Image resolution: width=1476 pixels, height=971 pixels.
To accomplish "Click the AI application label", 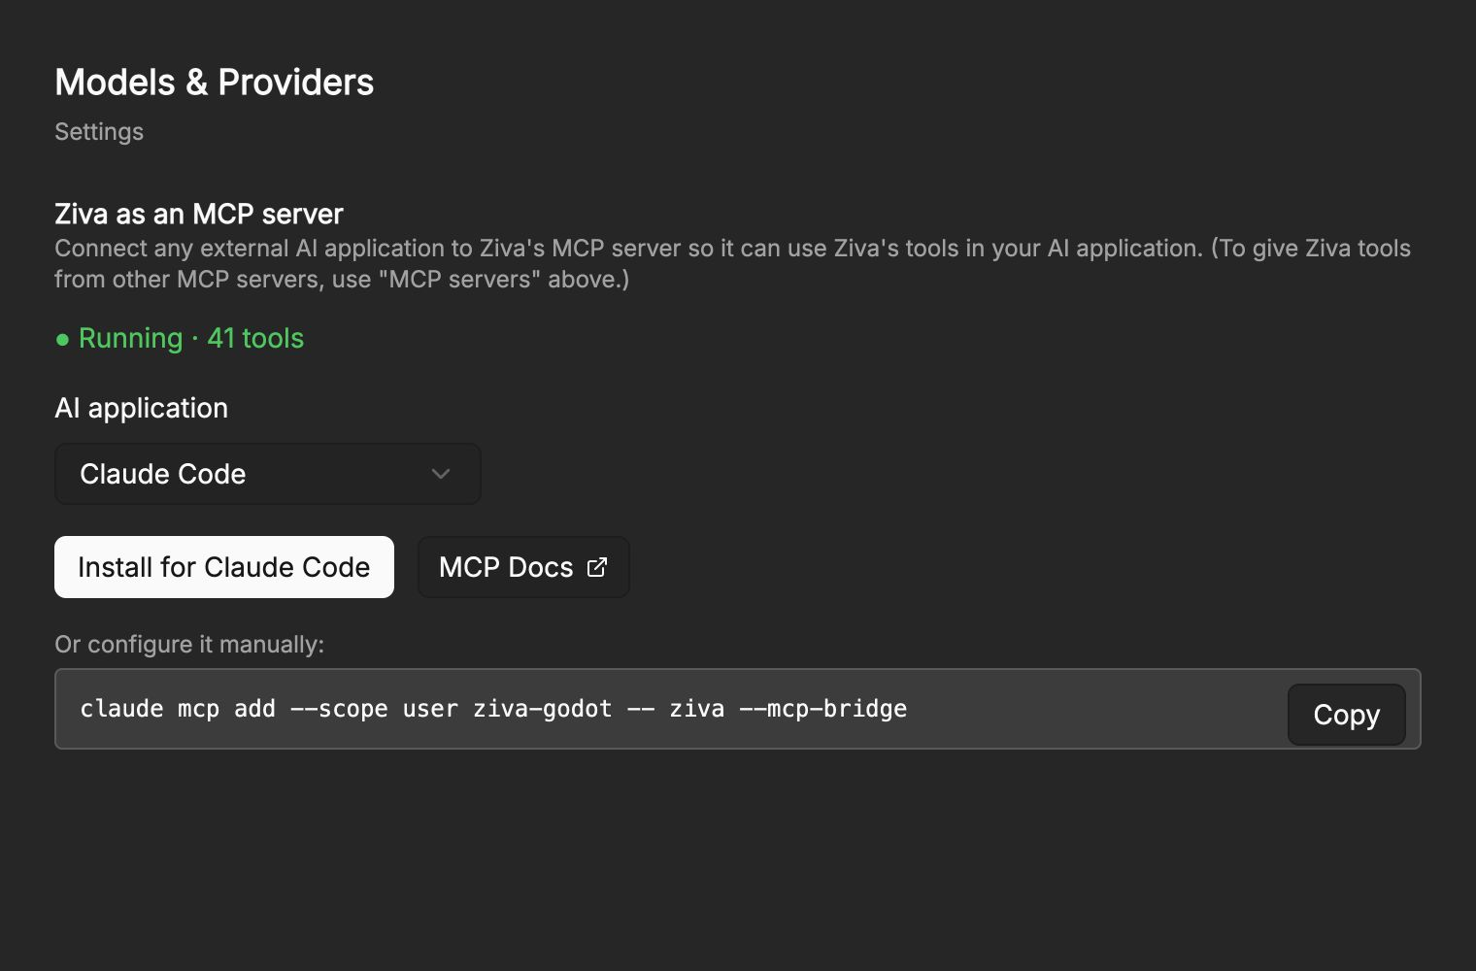I will 142,408.
